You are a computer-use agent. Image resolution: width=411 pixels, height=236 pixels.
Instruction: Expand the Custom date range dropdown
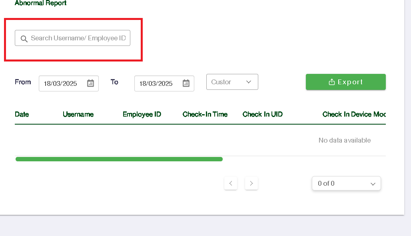[x=232, y=82]
